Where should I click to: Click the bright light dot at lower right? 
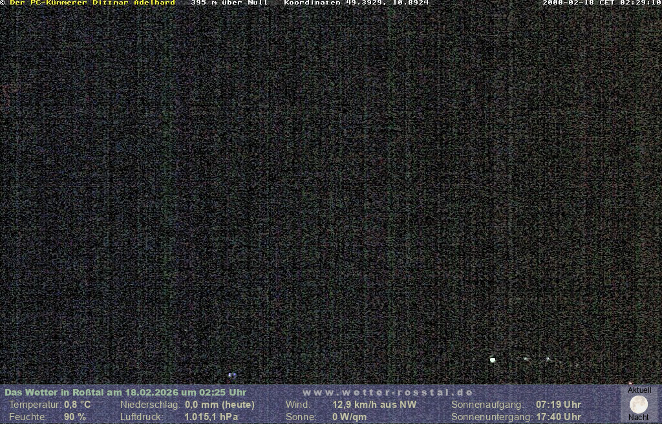(x=493, y=360)
